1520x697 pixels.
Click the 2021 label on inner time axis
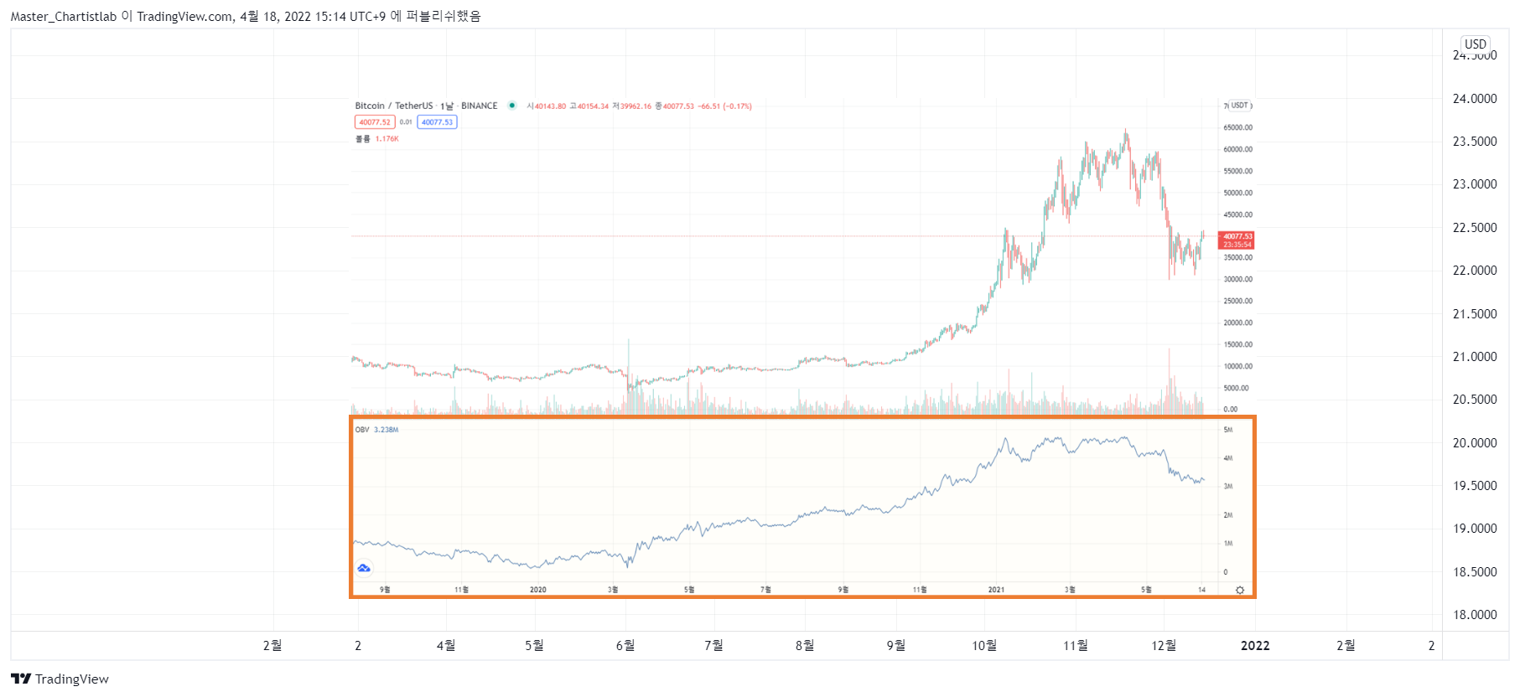996,590
